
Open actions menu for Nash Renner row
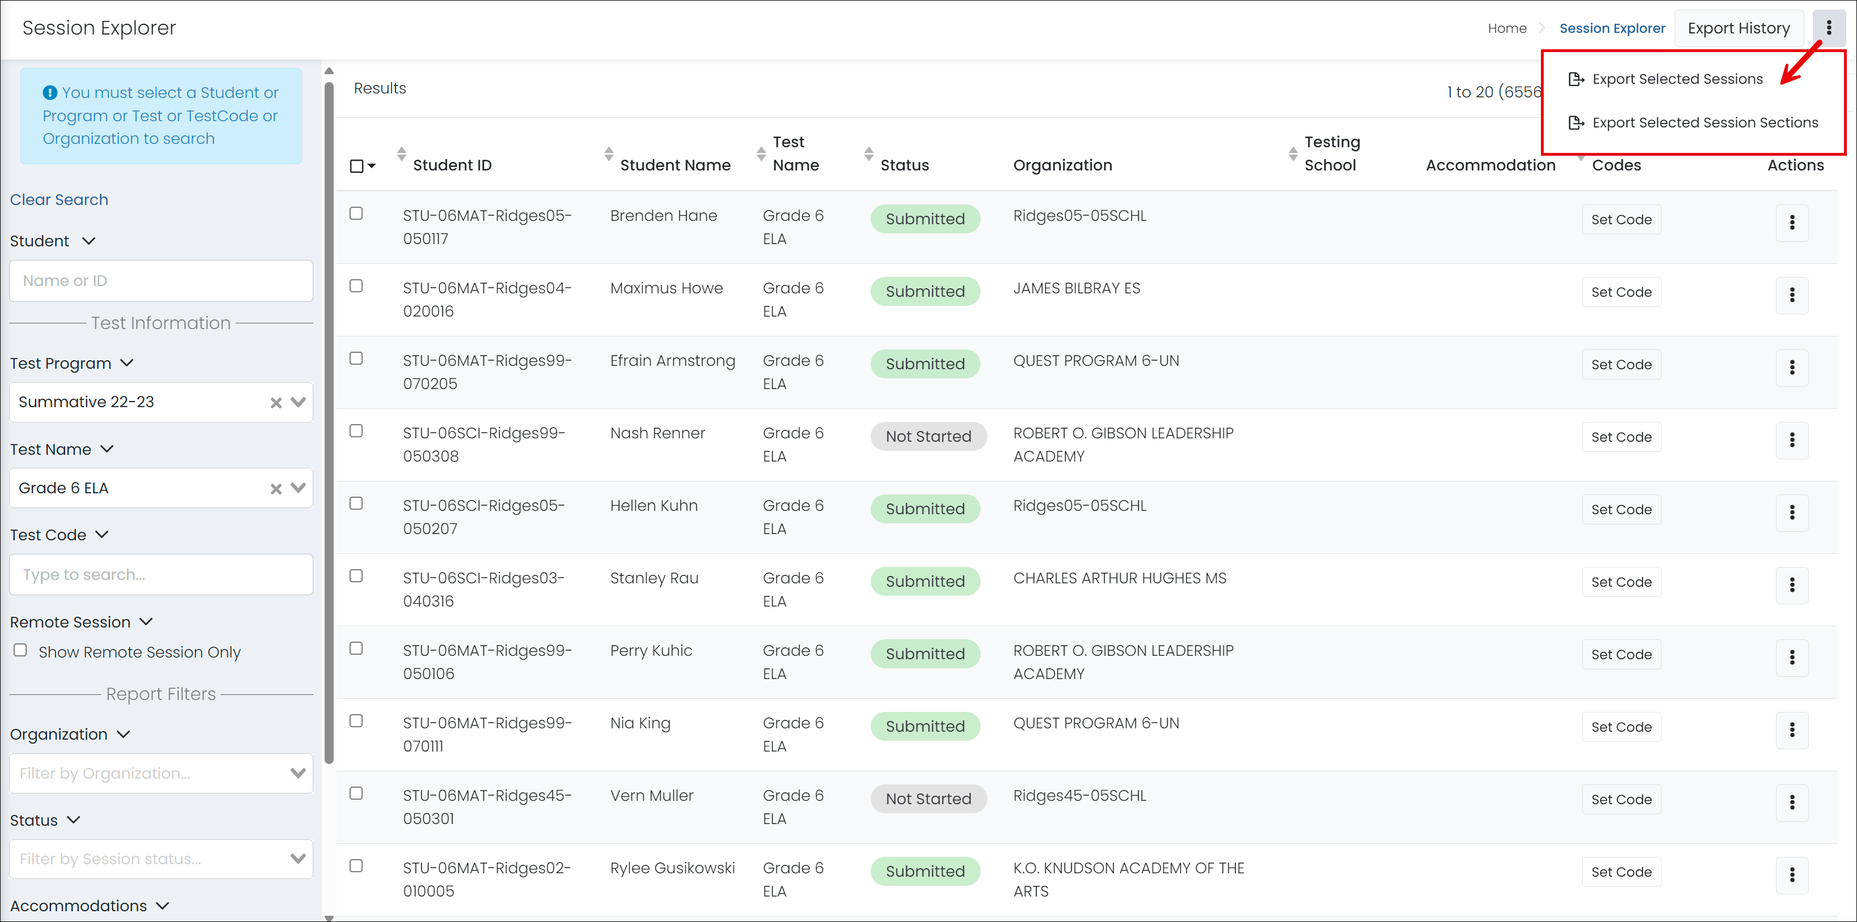[x=1792, y=439]
